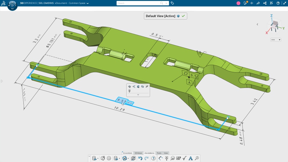Click the select-related icon in context toolbar
Viewport: 288px width, 162px height.
[x=138, y=86]
